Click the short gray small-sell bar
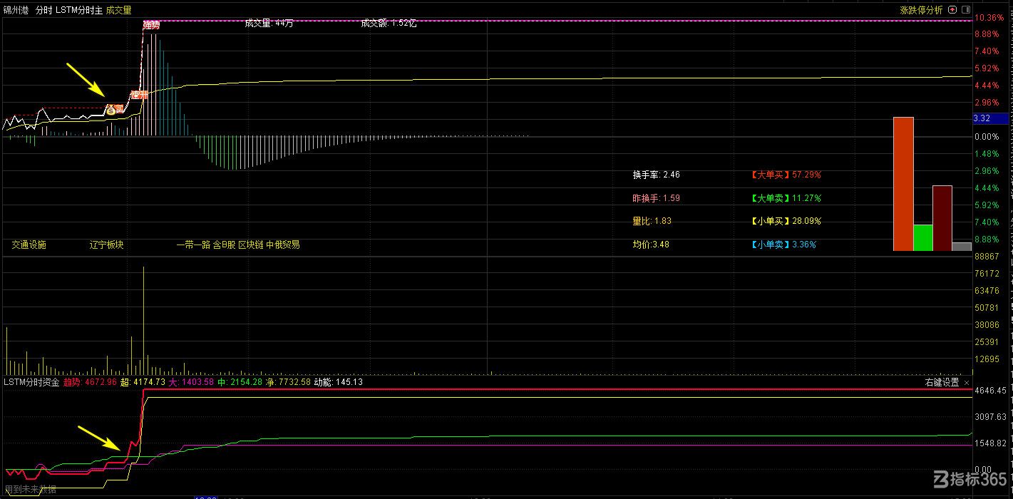 coord(962,247)
